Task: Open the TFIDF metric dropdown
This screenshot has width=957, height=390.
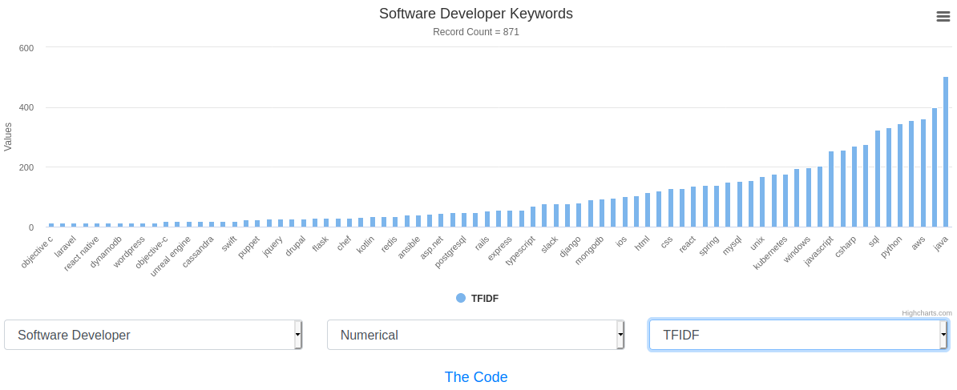Action: coord(798,335)
